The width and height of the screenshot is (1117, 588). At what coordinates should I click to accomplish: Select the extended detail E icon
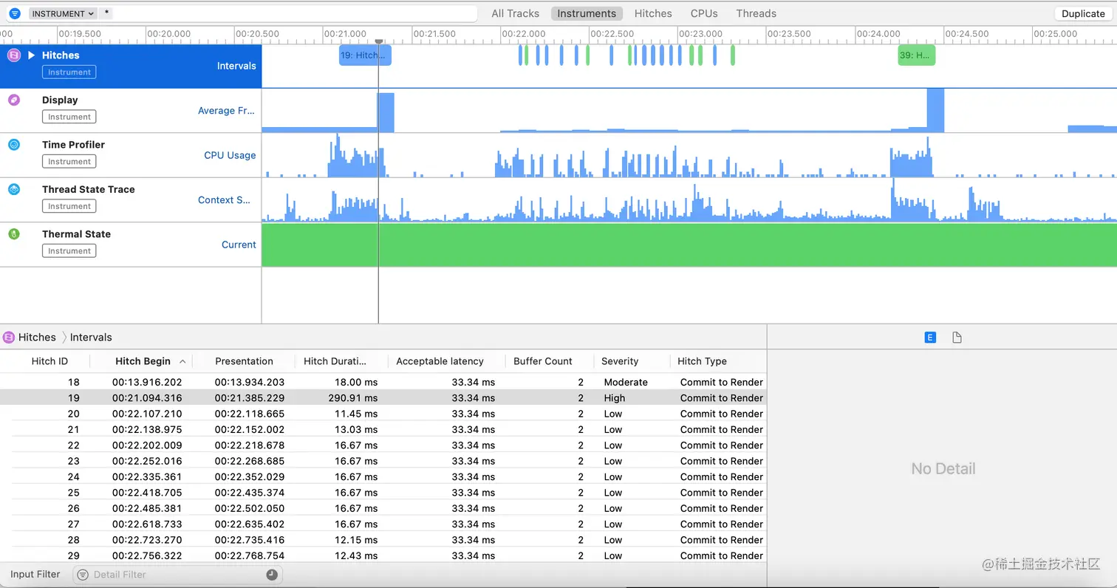click(x=930, y=338)
